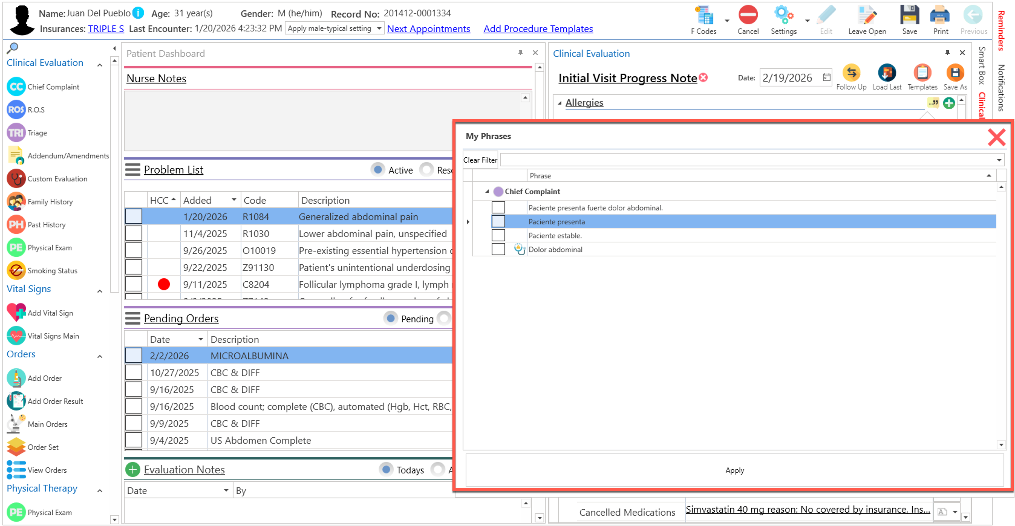Select the Active radio in Problem List
The image size is (1015, 526).
click(x=378, y=170)
